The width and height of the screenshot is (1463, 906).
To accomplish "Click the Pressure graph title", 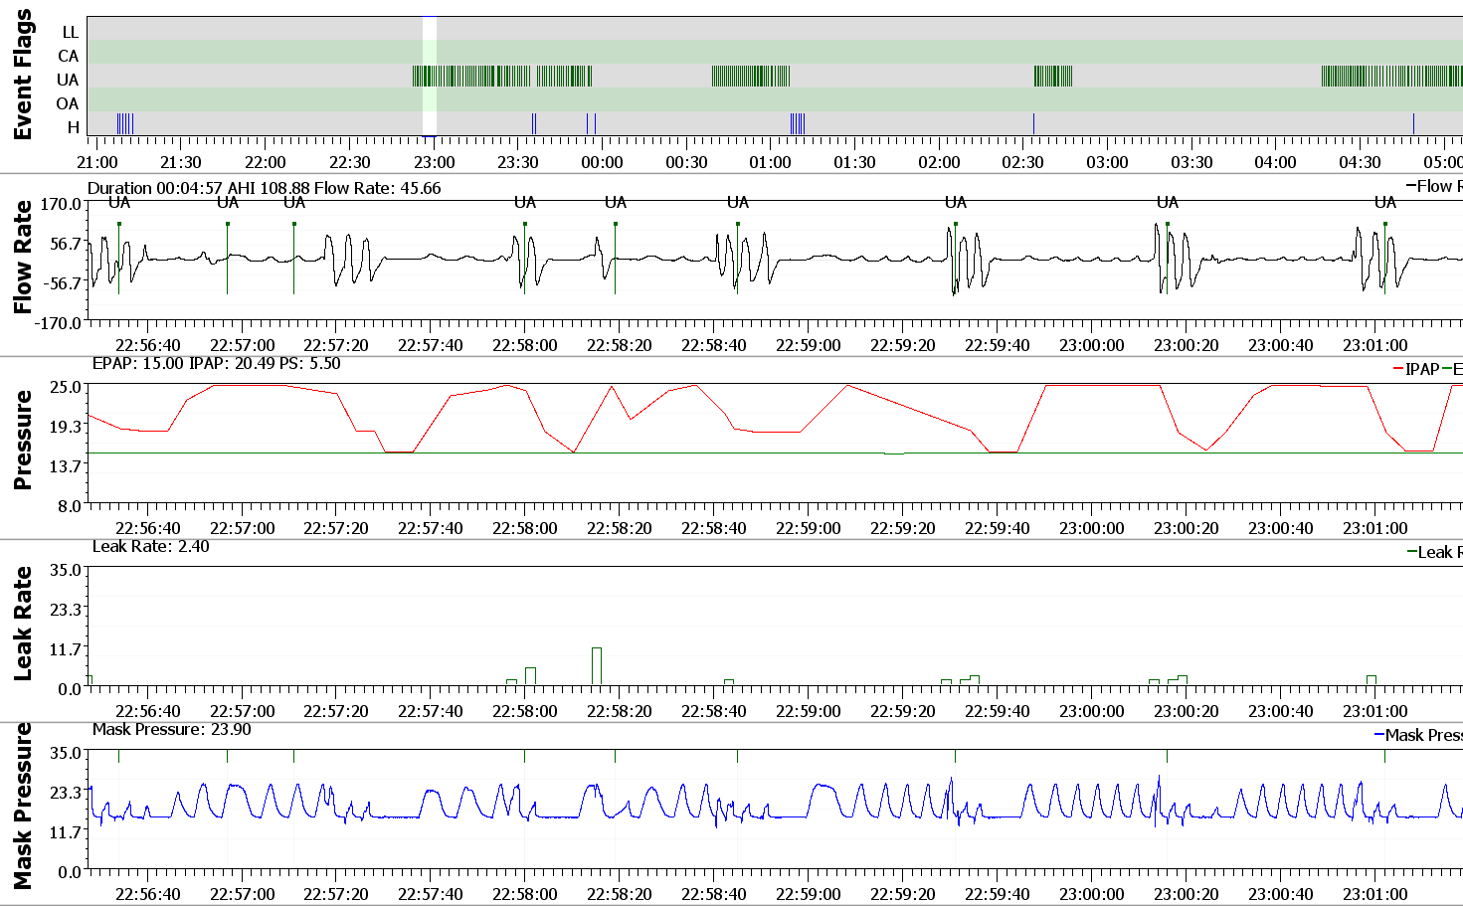I will click(x=22, y=440).
